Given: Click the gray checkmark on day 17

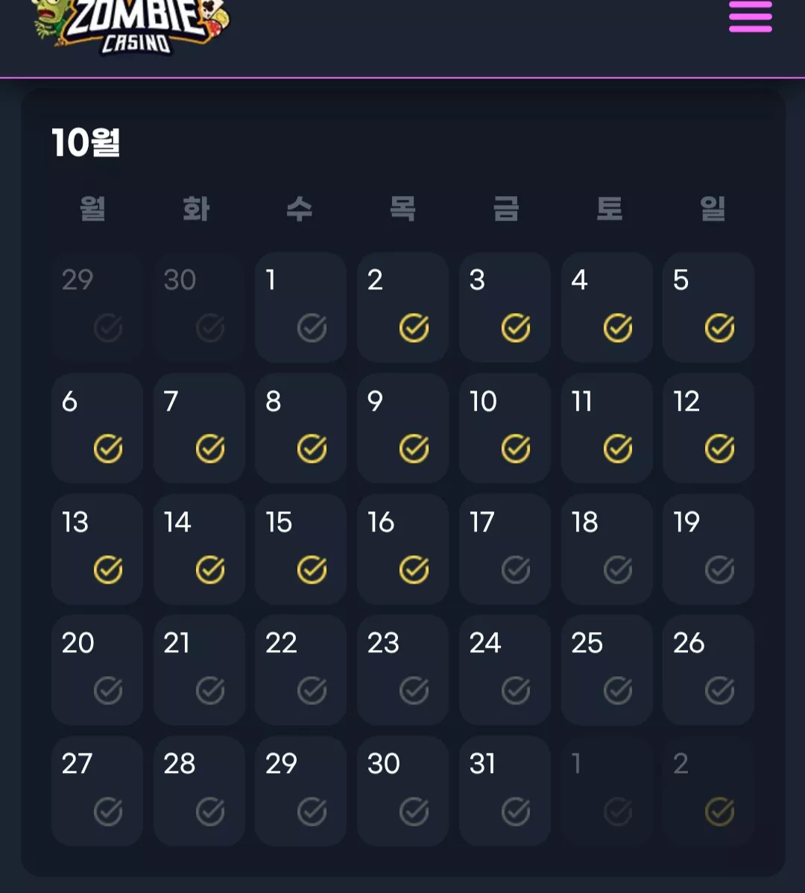Looking at the screenshot, I should pyautogui.click(x=516, y=569).
